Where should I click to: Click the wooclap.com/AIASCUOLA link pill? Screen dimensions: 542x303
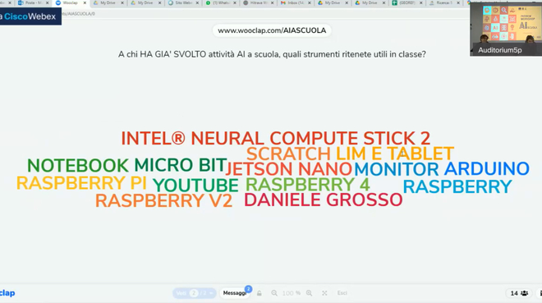(272, 30)
